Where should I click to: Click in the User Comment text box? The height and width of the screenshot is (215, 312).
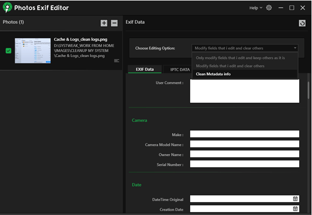tap(245, 91)
